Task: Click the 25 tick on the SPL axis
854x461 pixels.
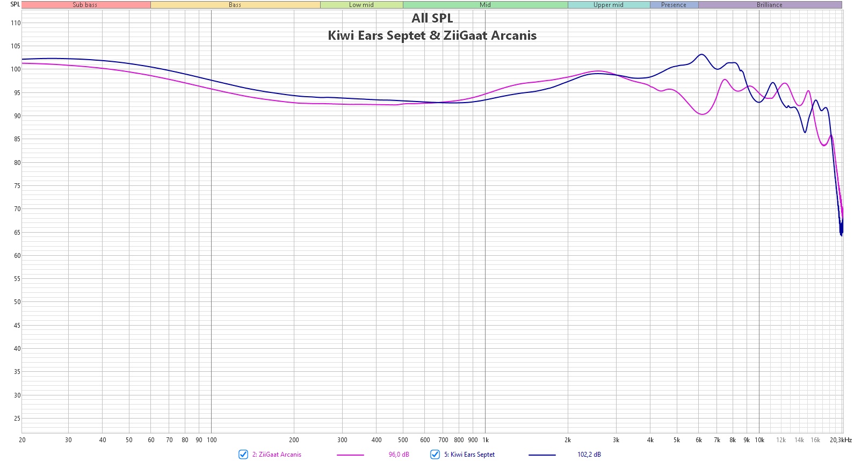Action: click(17, 419)
